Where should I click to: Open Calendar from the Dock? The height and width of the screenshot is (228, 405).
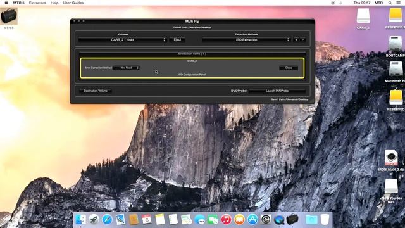pos(147,220)
